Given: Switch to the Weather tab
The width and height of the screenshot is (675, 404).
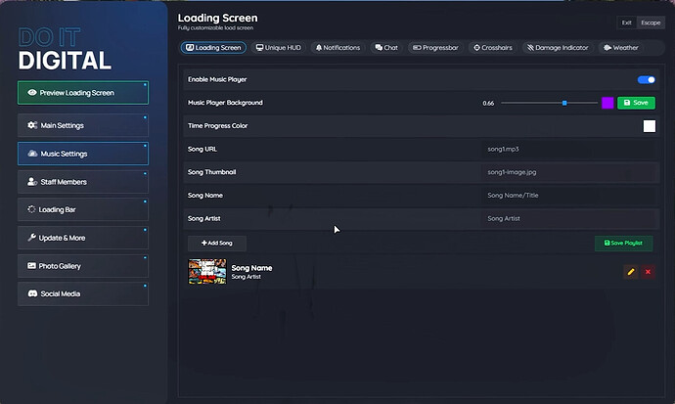Looking at the screenshot, I should pos(621,48).
